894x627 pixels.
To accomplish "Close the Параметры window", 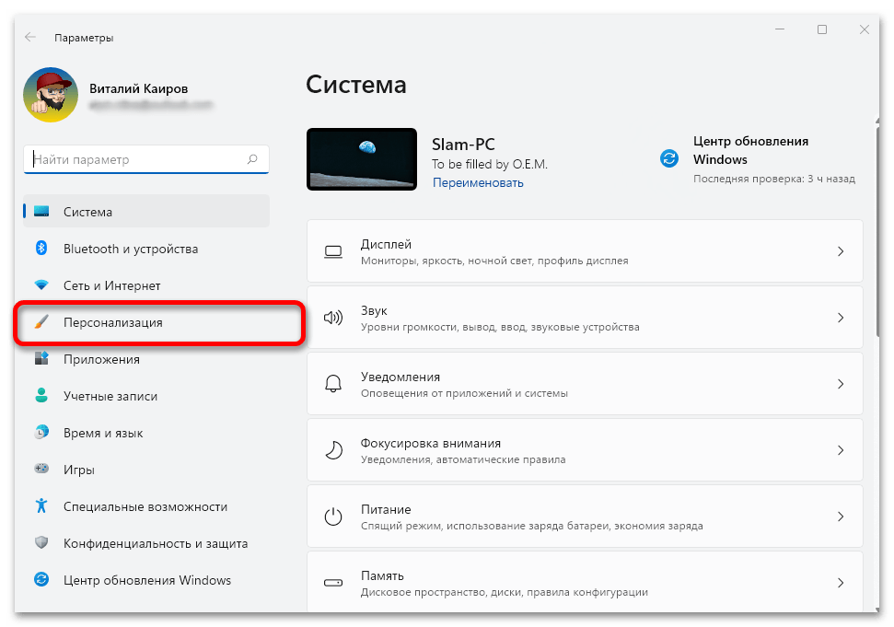I will point(865,29).
